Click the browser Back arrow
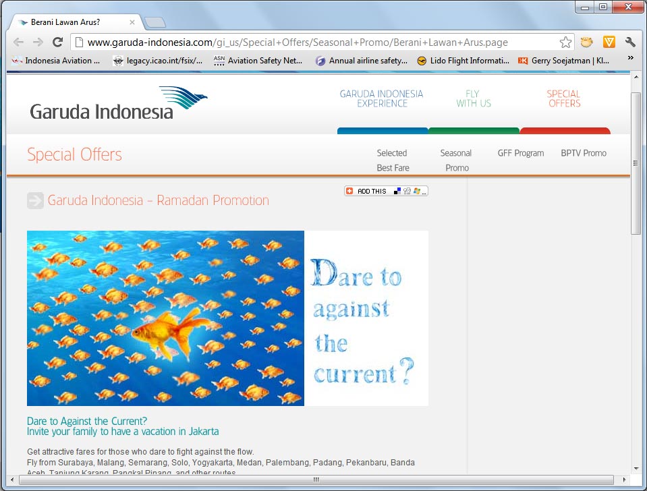Viewport: 647px width, 491px height. click(19, 42)
